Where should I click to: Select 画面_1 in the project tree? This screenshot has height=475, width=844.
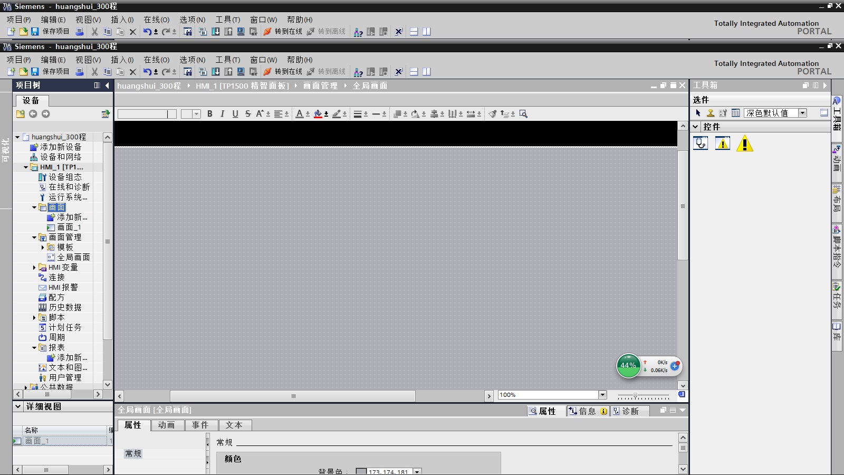69,227
